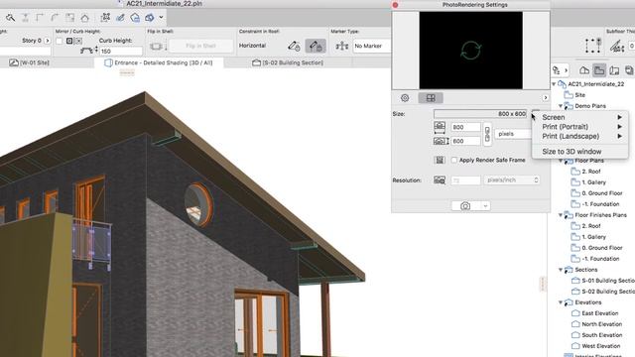
Task: Click the marker type icon
Action: 341,46
